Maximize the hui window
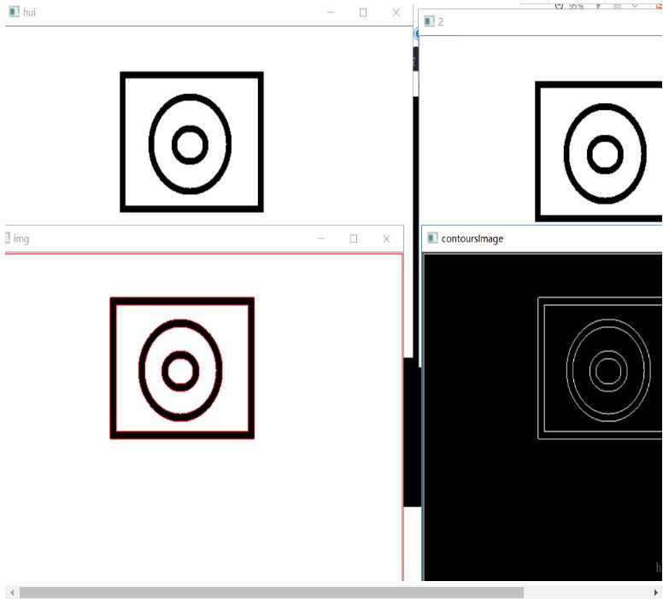 coord(363,13)
